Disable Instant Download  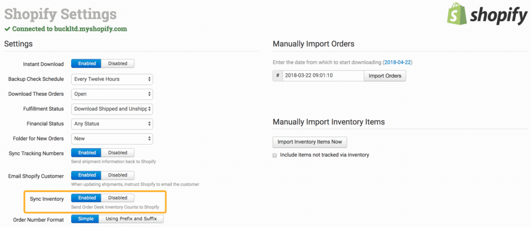click(x=118, y=64)
